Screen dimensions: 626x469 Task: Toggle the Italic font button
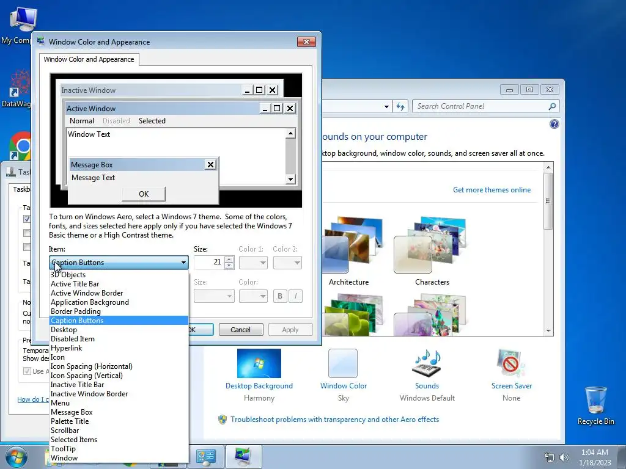[295, 296]
